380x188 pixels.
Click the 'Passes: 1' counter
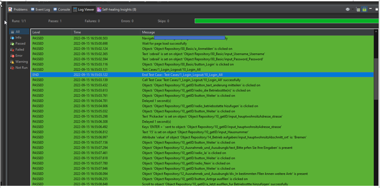click(55, 21)
